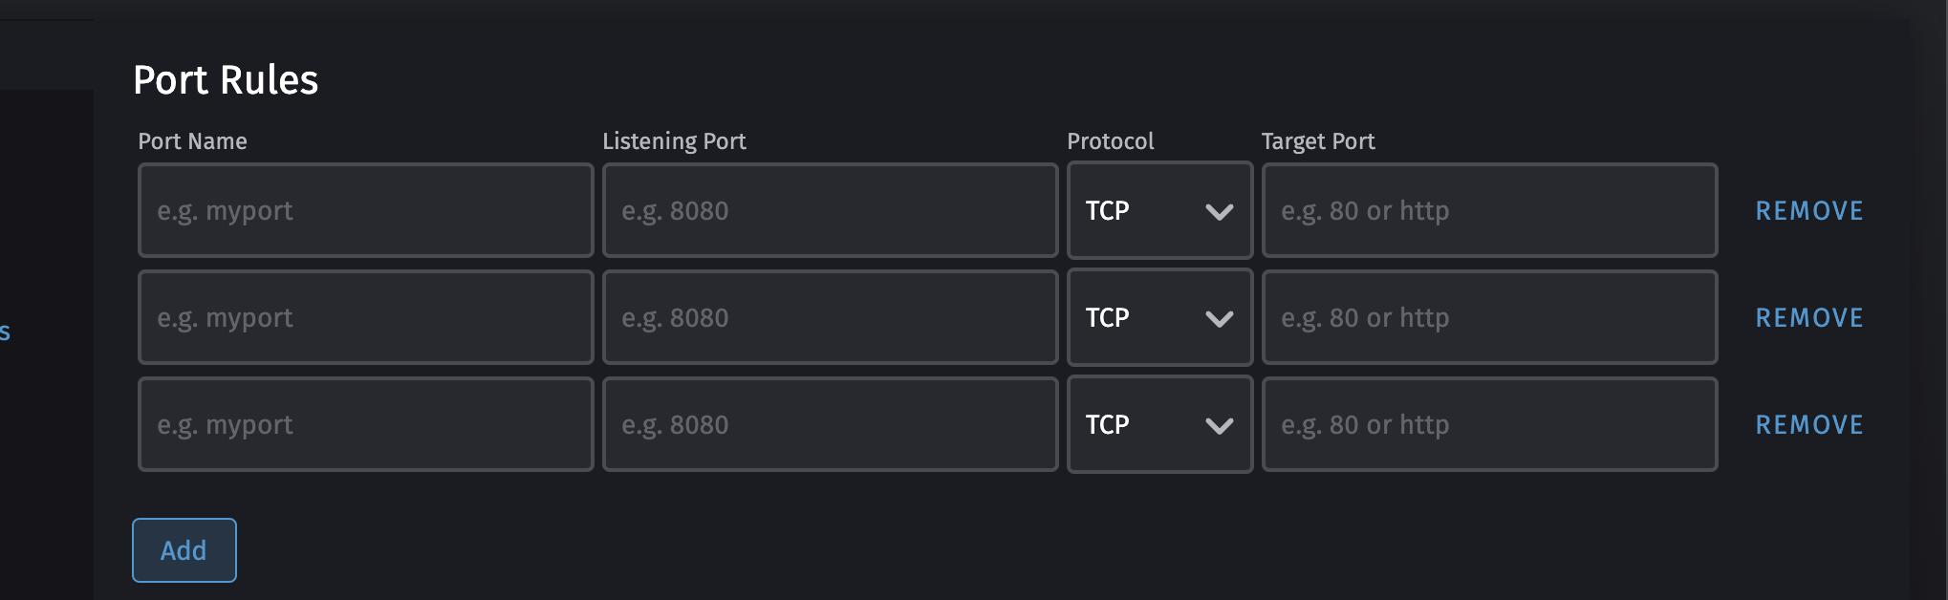Select the third row Target Port field

1489,424
